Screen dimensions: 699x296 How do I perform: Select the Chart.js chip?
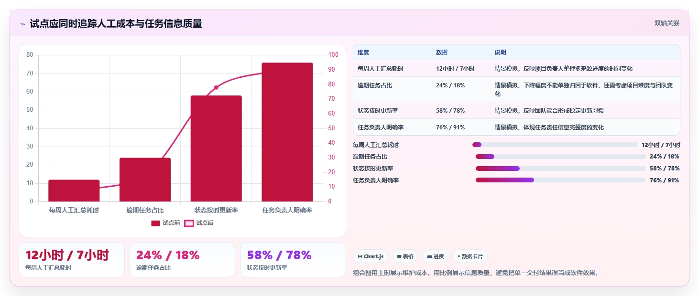pyautogui.click(x=371, y=256)
